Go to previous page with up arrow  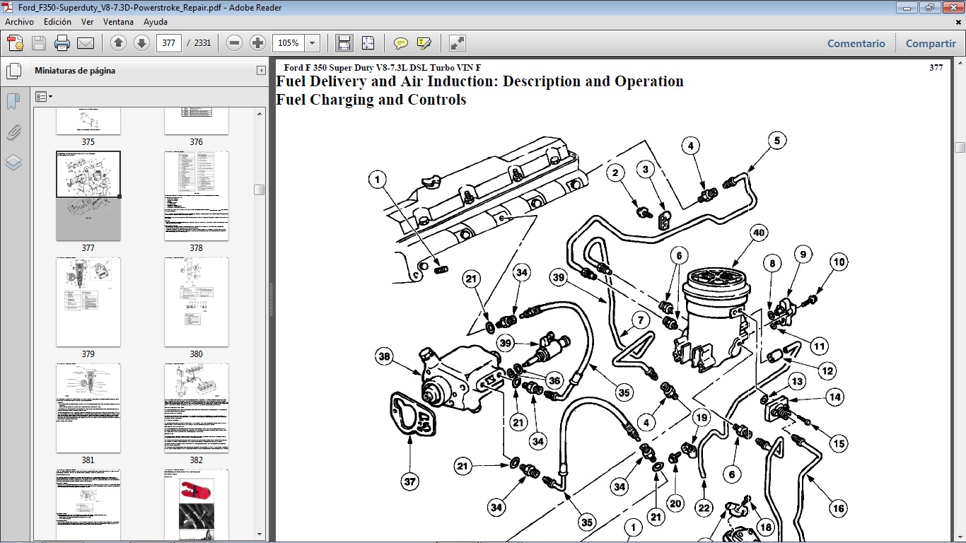tap(119, 43)
